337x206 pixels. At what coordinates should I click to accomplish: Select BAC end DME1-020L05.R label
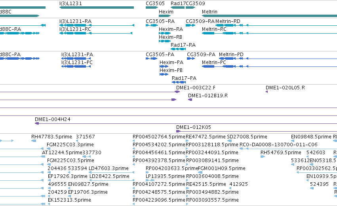click(285, 88)
